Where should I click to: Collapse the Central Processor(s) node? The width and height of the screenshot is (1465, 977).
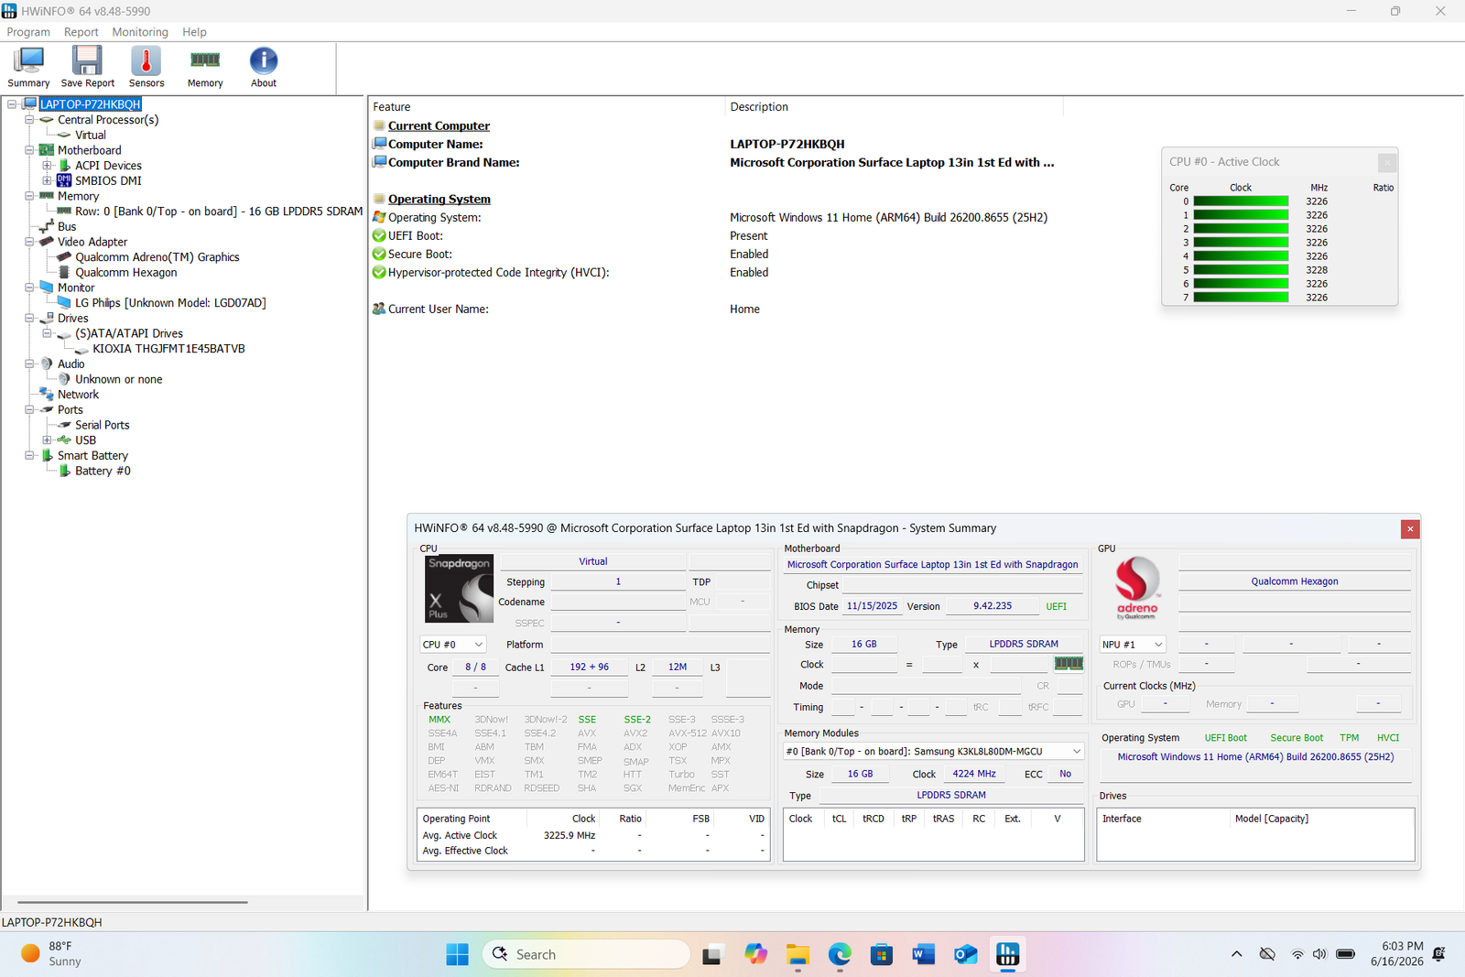[x=29, y=120]
